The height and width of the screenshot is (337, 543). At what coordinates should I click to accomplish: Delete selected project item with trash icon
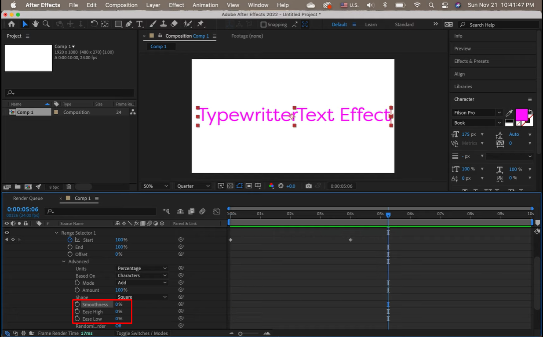(x=69, y=187)
